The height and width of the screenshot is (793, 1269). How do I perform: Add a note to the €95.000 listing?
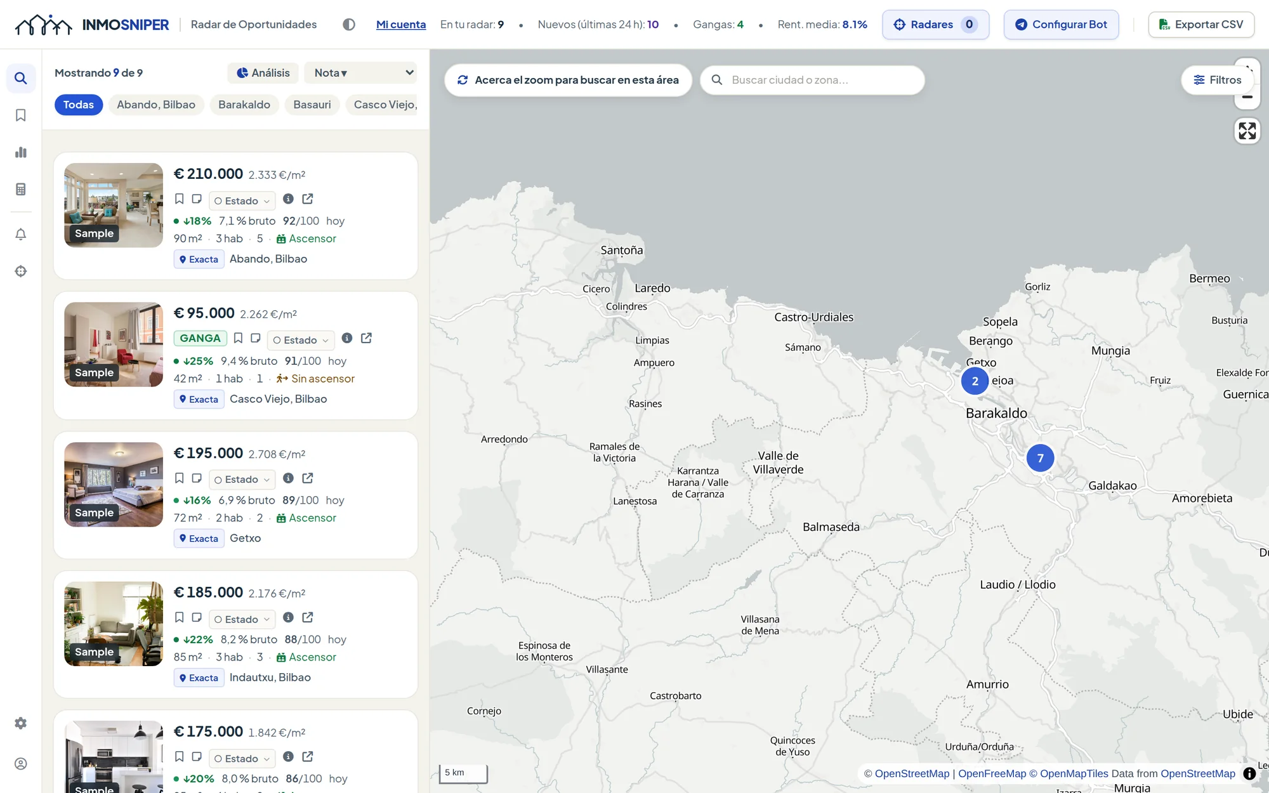tap(256, 338)
